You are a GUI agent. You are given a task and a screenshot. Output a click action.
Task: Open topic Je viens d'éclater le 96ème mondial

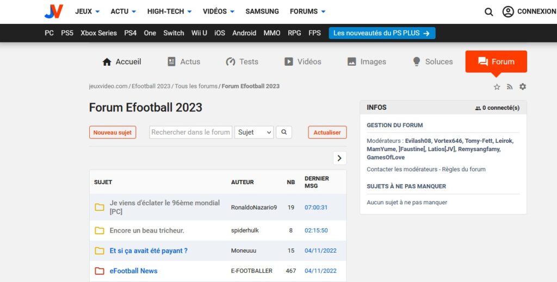164,207
